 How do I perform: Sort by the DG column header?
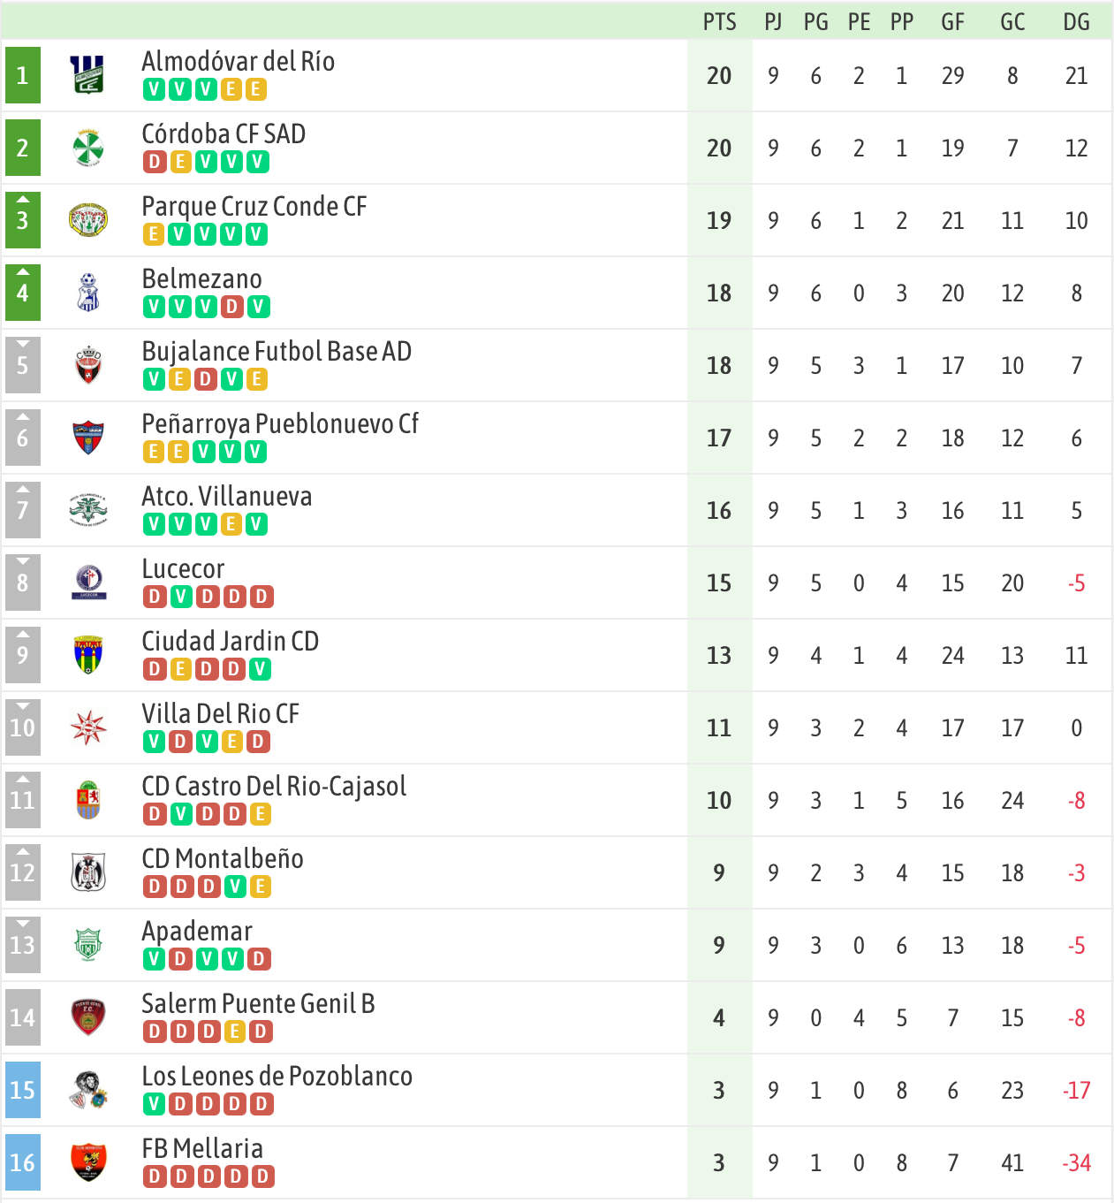(1076, 22)
